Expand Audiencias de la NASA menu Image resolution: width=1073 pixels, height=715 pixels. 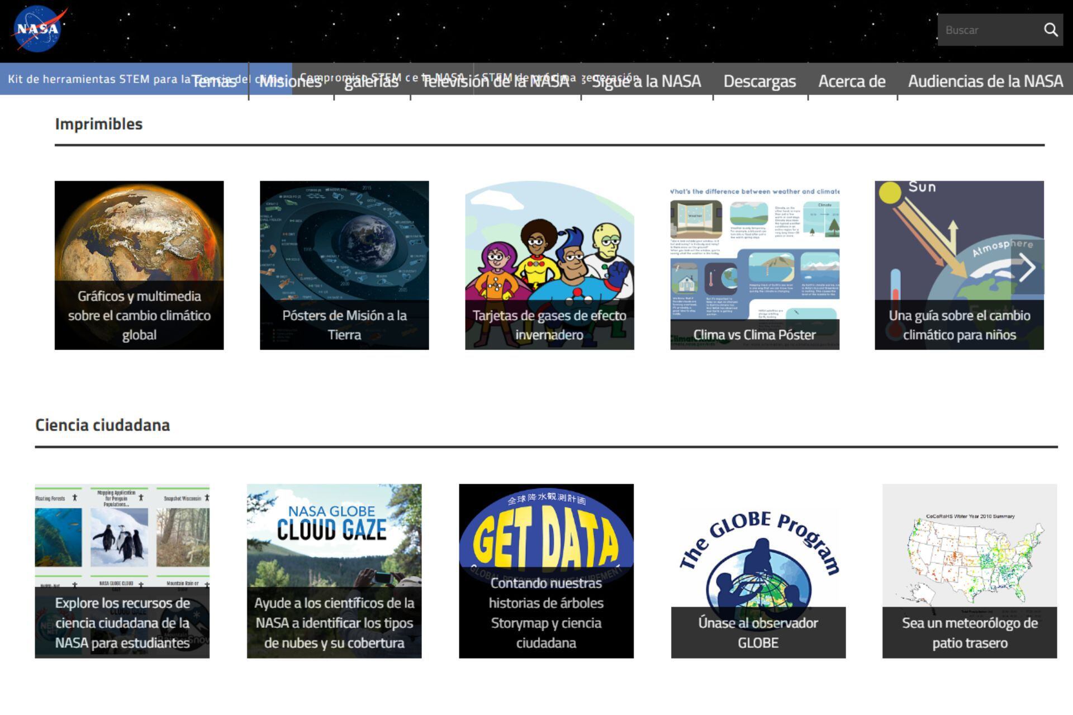coord(985,82)
